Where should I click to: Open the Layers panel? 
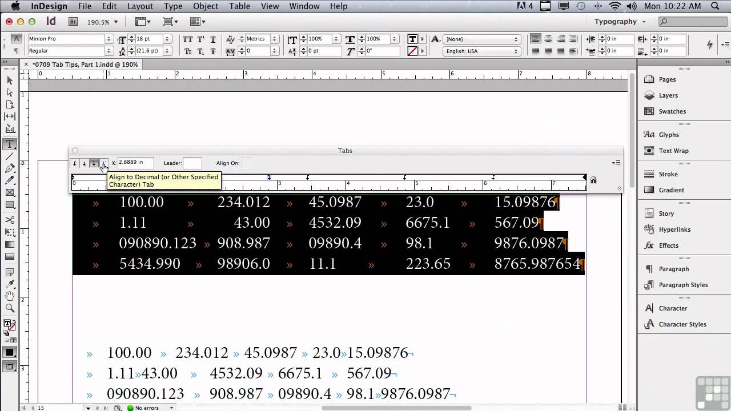668,95
